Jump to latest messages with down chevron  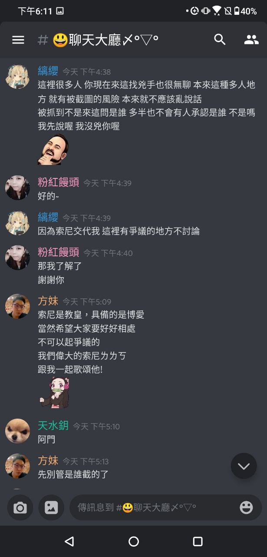pos(244,466)
